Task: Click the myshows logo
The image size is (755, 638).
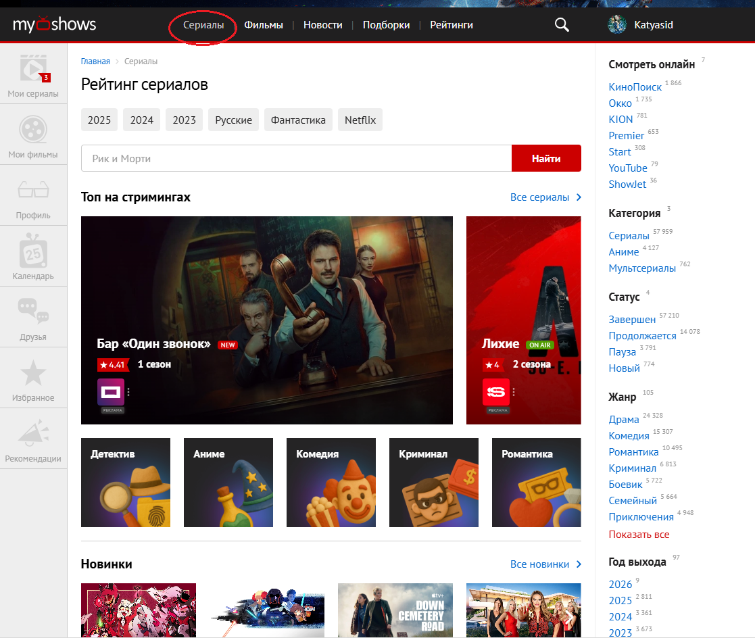Action: [x=55, y=25]
